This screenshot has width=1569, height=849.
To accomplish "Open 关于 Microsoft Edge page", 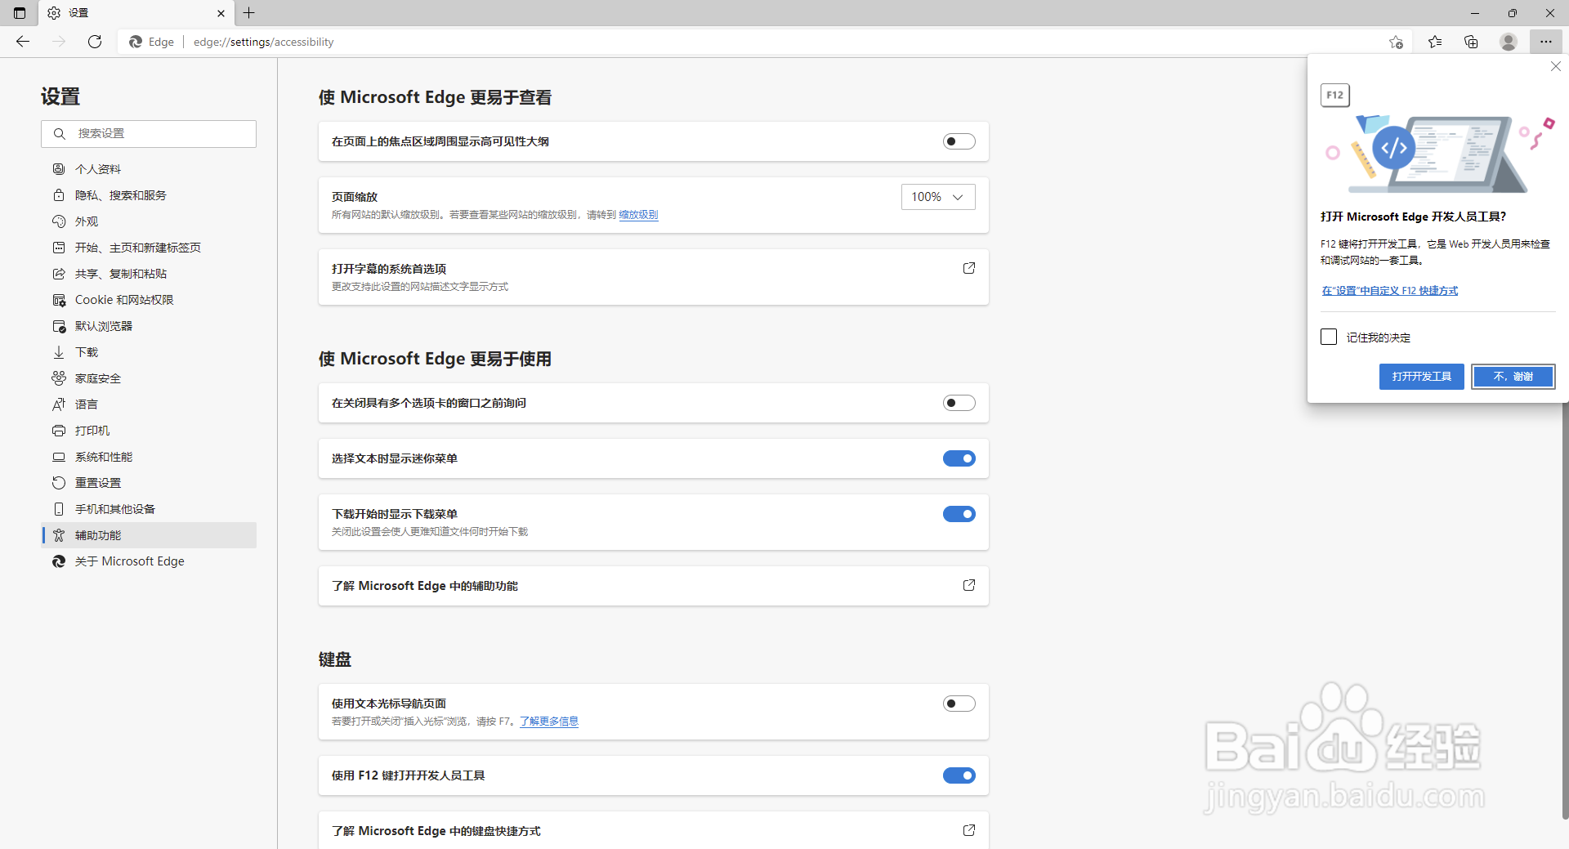I will tap(149, 561).
